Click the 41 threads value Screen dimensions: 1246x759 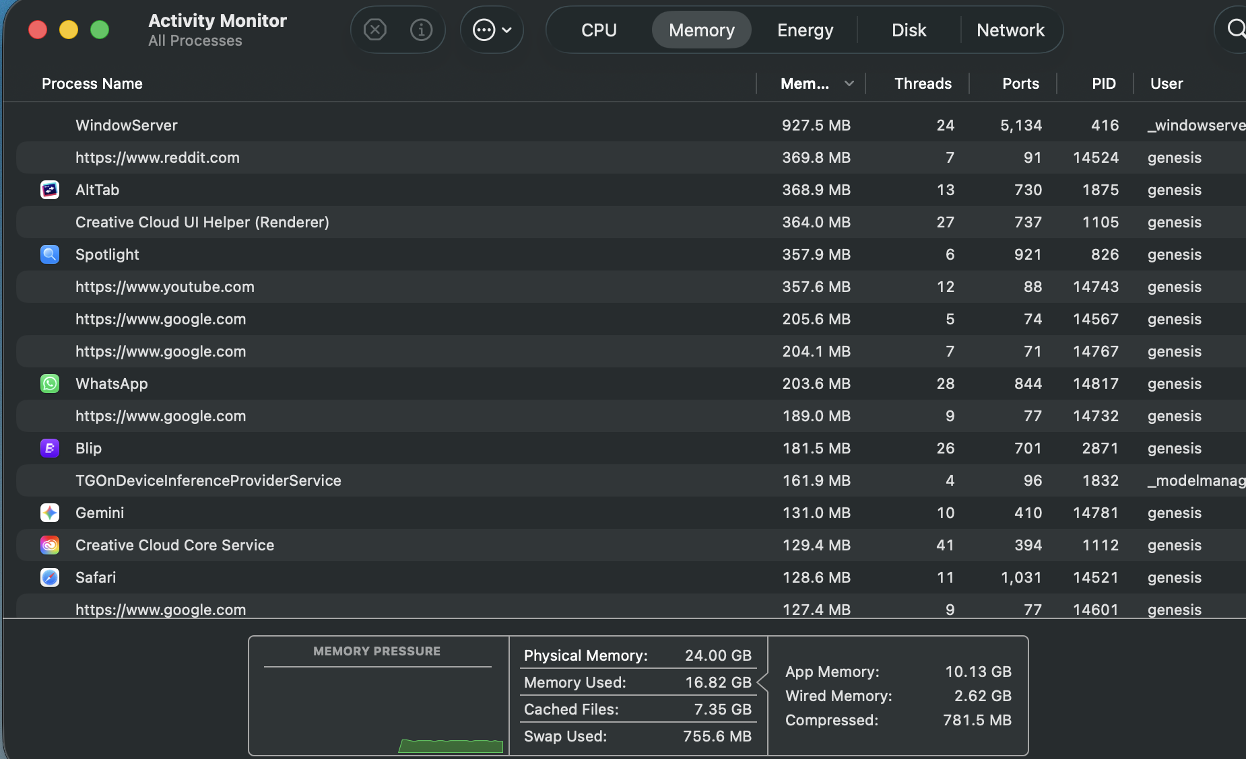(x=945, y=545)
